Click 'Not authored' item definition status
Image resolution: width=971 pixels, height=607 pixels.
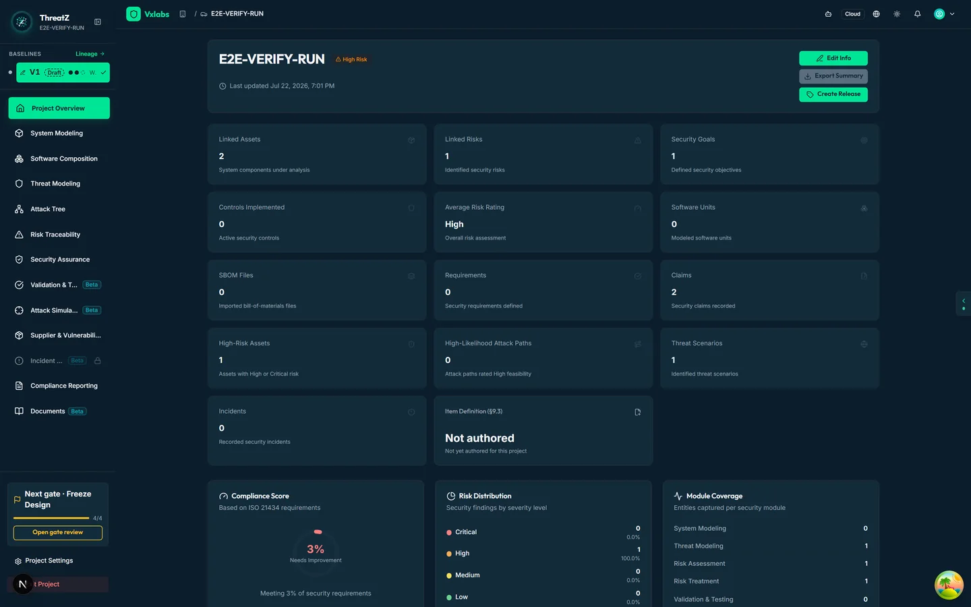tap(479, 438)
